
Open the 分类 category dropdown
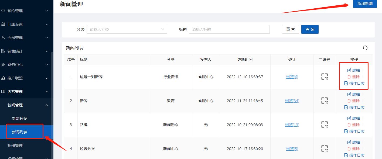coord(127,29)
